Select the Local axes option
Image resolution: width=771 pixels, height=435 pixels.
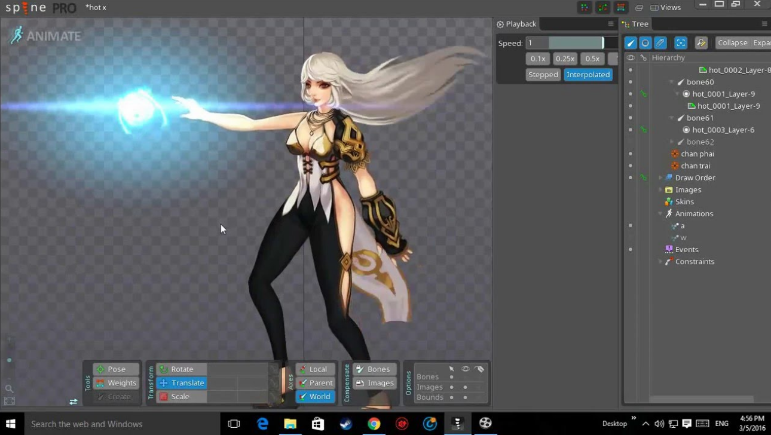(x=315, y=369)
